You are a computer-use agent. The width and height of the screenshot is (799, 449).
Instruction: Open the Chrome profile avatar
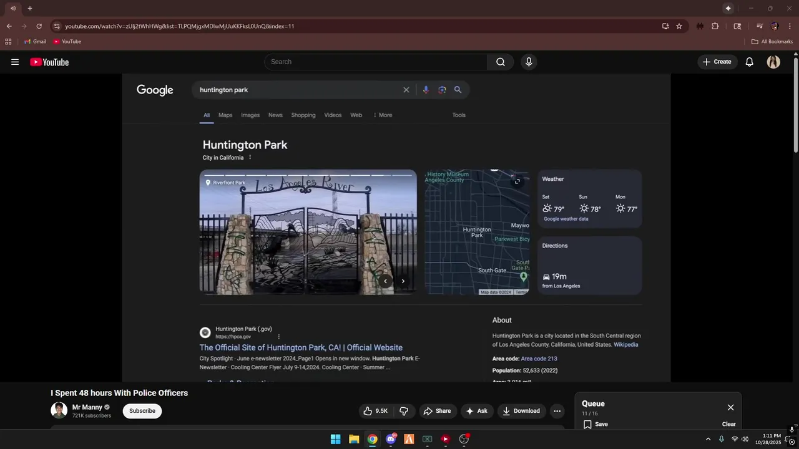[x=775, y=26]
